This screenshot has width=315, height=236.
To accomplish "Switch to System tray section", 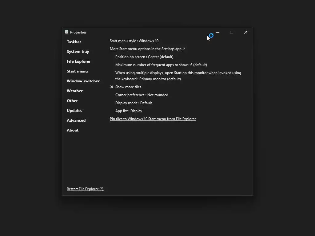I will coord(78,52).
